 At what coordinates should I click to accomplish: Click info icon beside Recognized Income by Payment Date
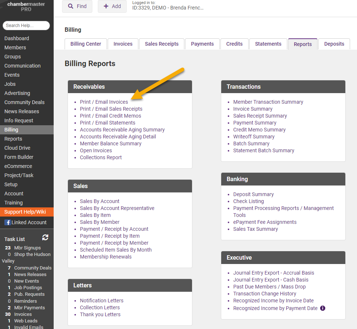[323, 308]
